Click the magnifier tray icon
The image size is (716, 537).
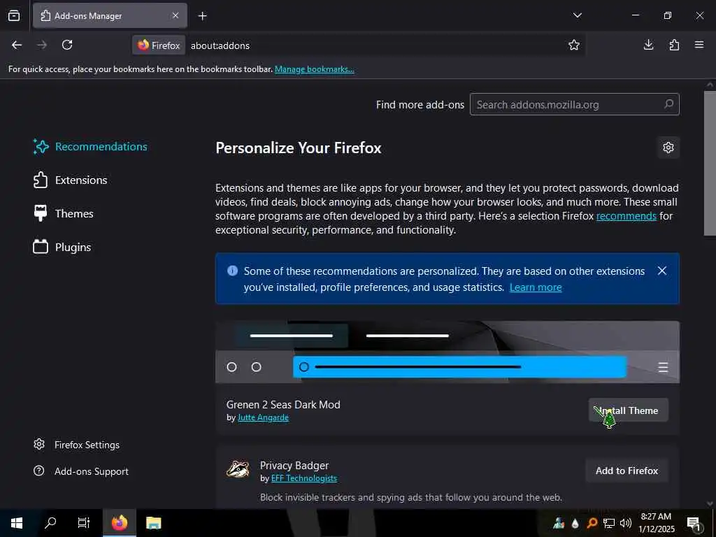pos(592,523)
